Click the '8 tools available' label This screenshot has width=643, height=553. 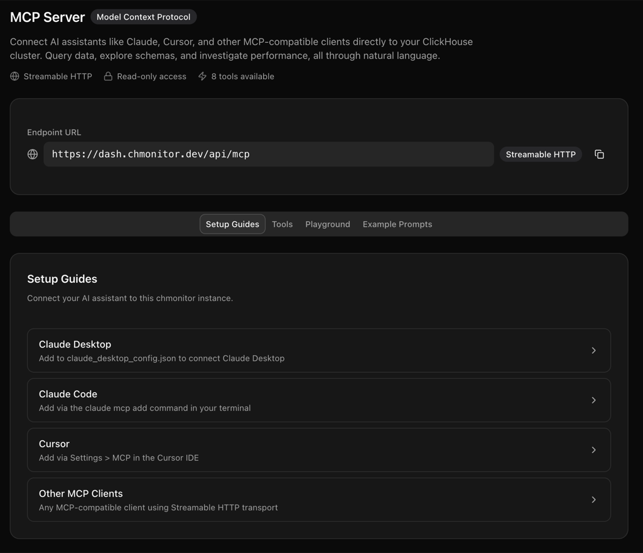point(243,76)
